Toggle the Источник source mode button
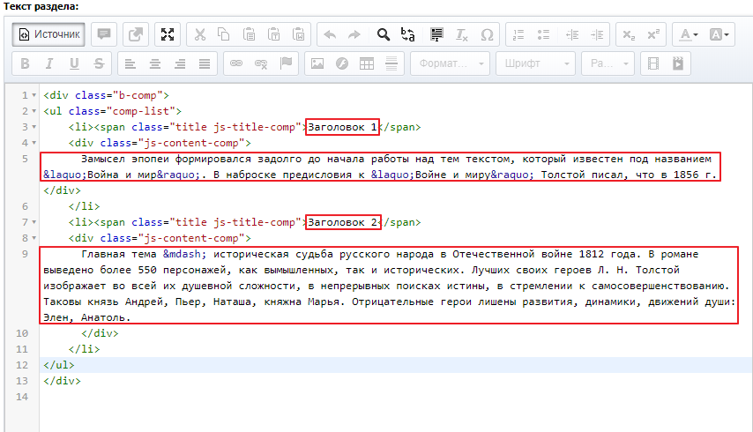753x432 pixels. (x=48, y=34)
